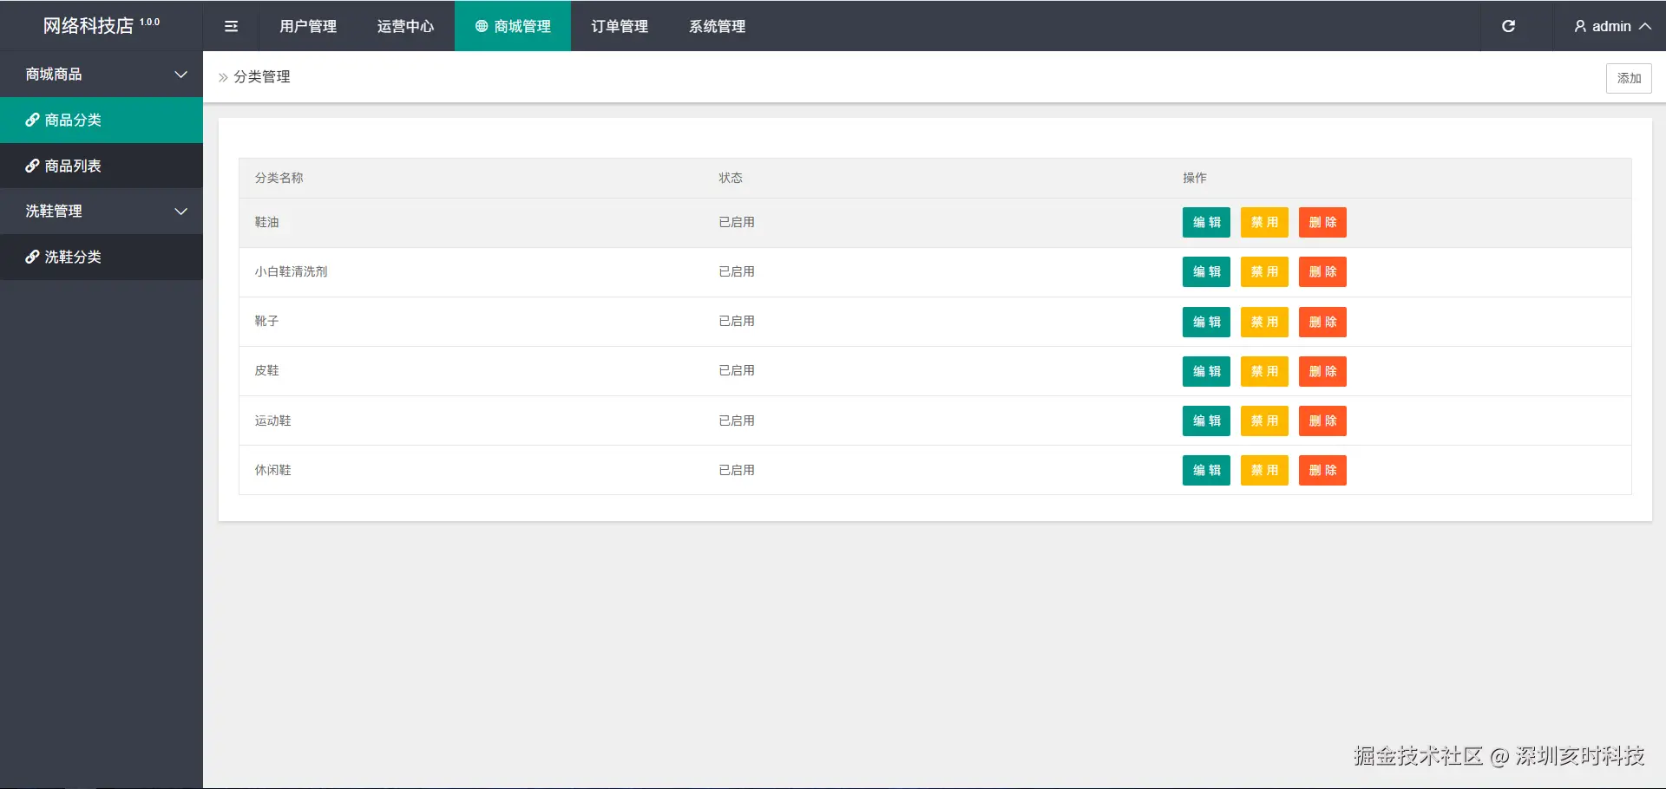The width and height of the screenshot is (1666, 789).
Task: Click the double-arrow icon before 分类管理
Action: point(223,77)
